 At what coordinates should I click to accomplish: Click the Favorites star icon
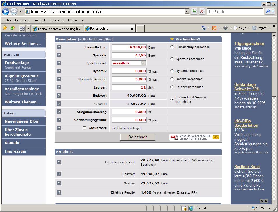(x=5, y=28)
